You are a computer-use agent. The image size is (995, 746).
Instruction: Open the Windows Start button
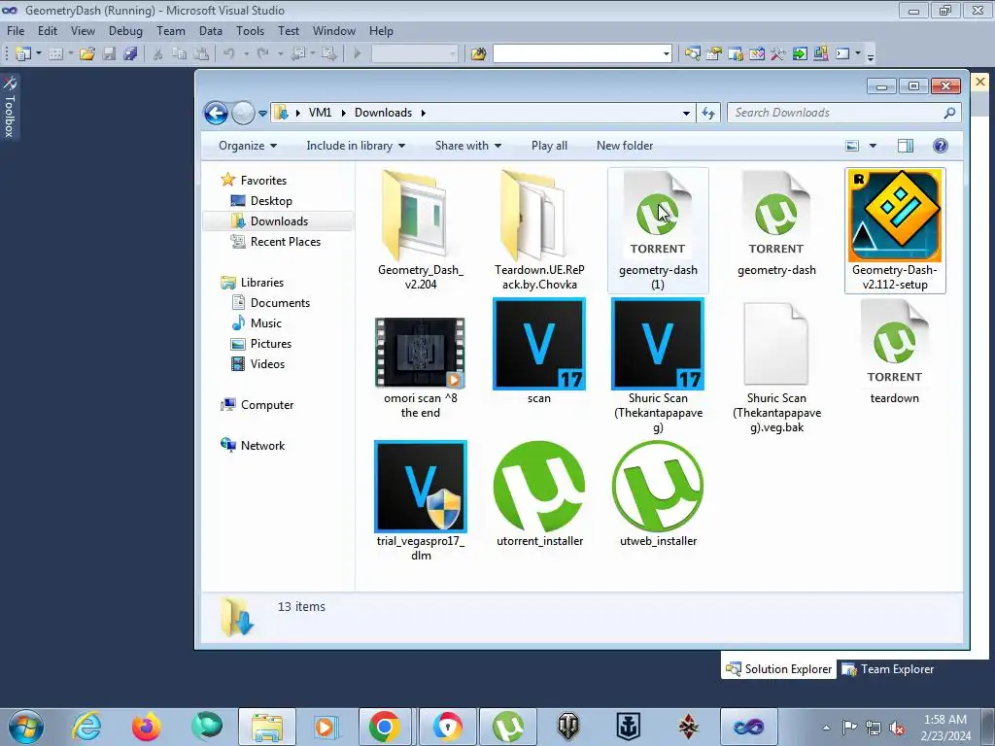[x=26, y=727]
